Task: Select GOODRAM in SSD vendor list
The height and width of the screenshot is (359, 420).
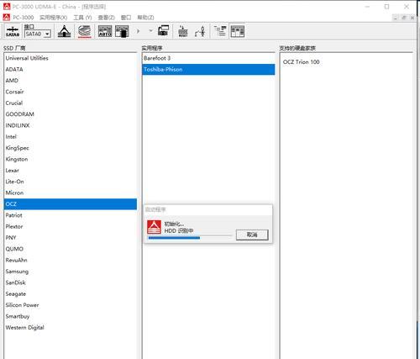Action: 71,114
